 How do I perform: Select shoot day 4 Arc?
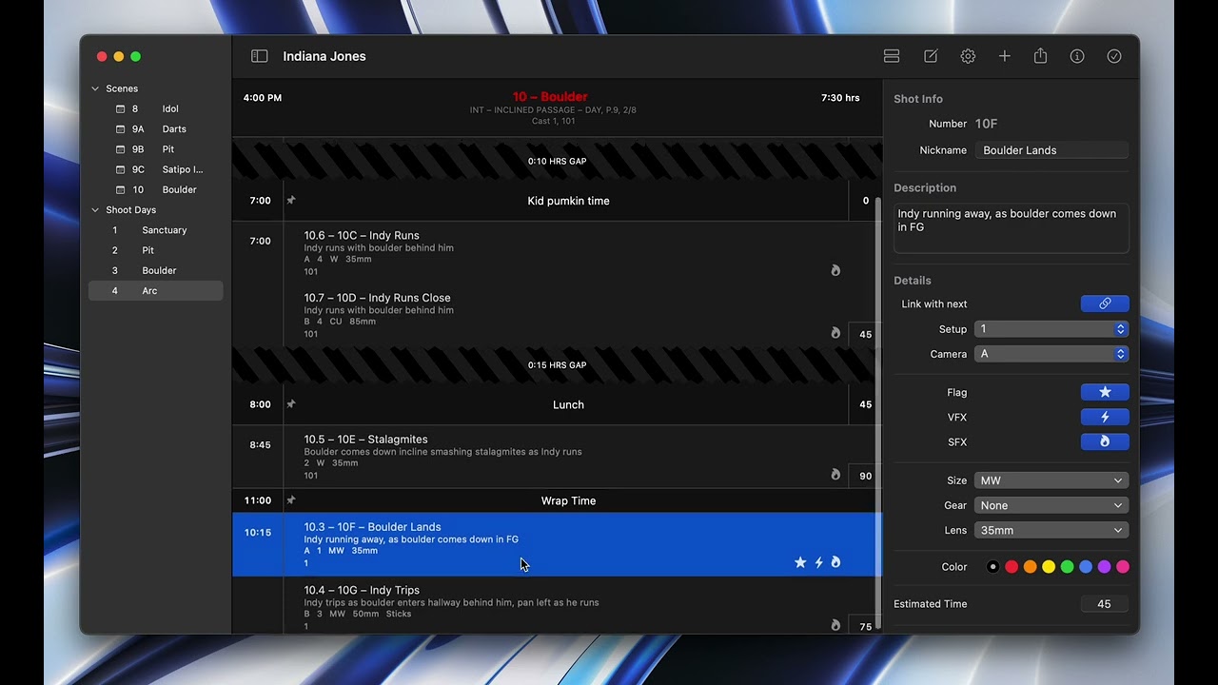(156, 291)
